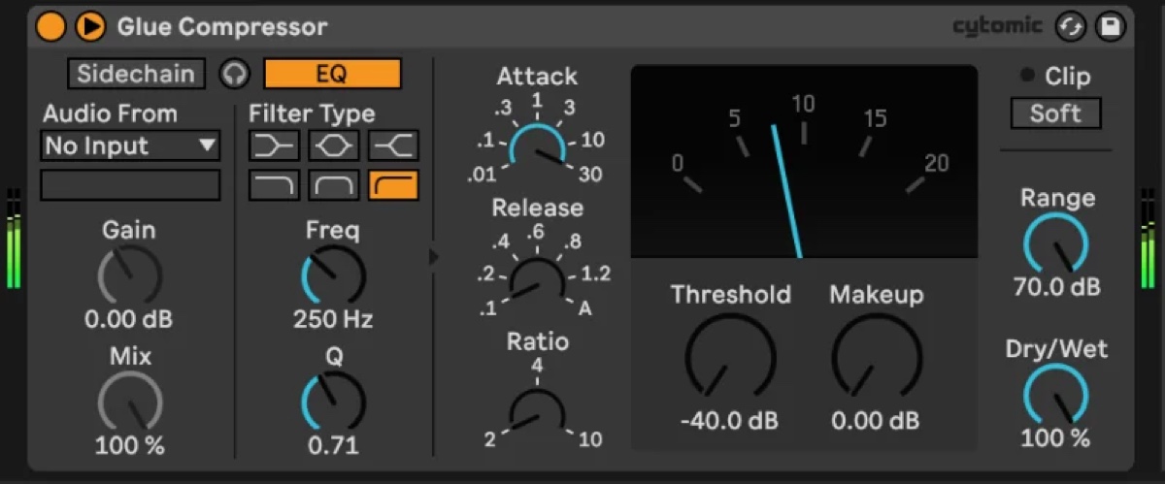The width and height of the screenshot is (1165, 484).
Task: Click the empty channel chooser below Audio From
Action: [130, 184]
